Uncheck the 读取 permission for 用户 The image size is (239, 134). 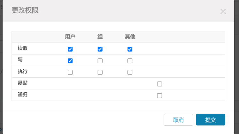(x=70, y=49)
